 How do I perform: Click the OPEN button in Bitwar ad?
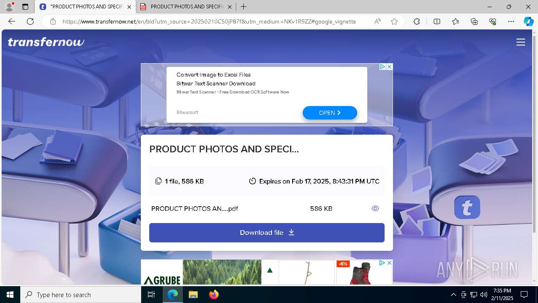330,113
